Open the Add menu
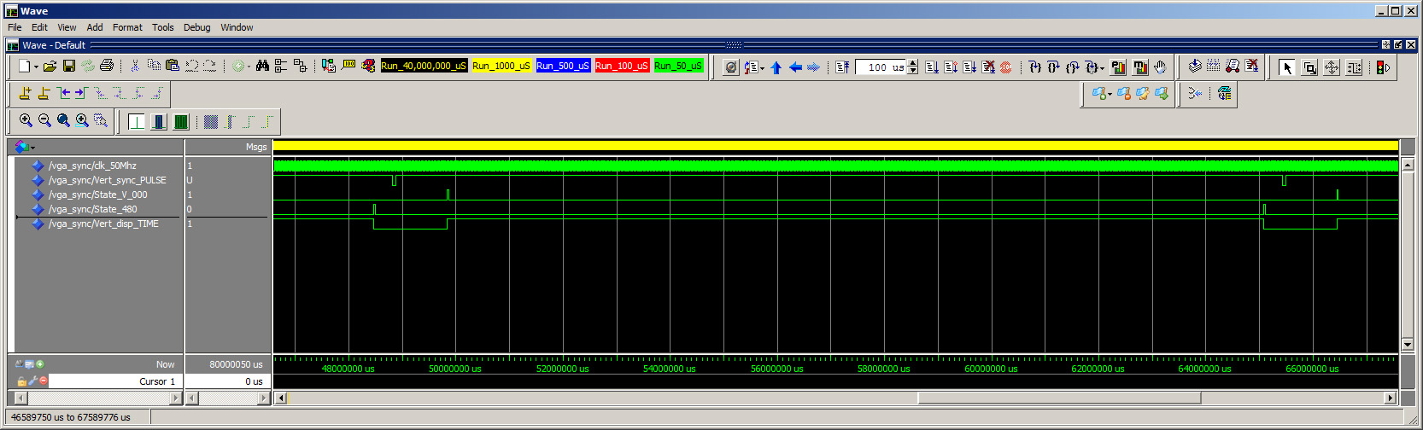The image size is (1423, 430). tap(95, 27)
